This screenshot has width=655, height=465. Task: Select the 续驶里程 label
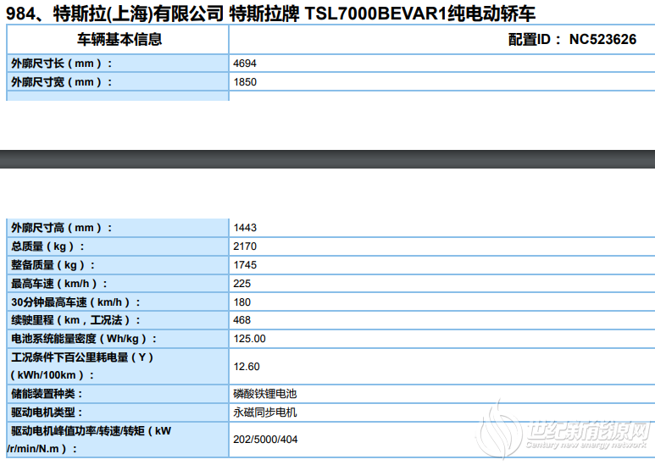pyautogui.click(x=75, y=320)
